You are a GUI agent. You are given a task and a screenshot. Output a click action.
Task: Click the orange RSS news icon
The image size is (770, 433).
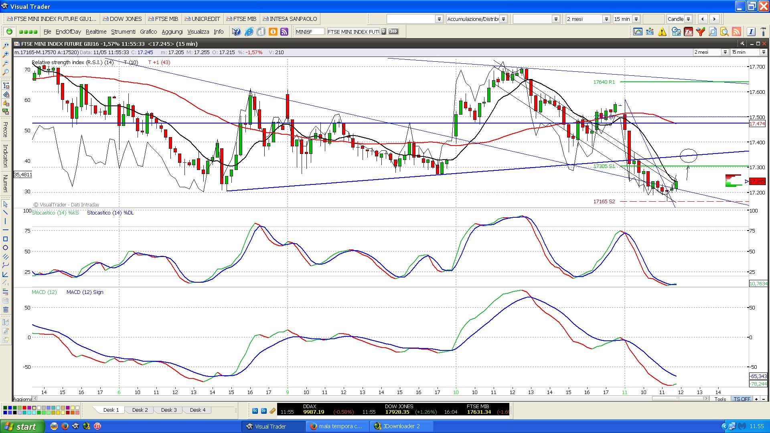tap(736, 32)
